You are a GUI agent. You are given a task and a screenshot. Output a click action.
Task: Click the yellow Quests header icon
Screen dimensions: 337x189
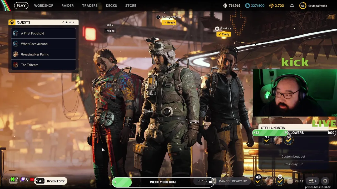pos(12,22)
